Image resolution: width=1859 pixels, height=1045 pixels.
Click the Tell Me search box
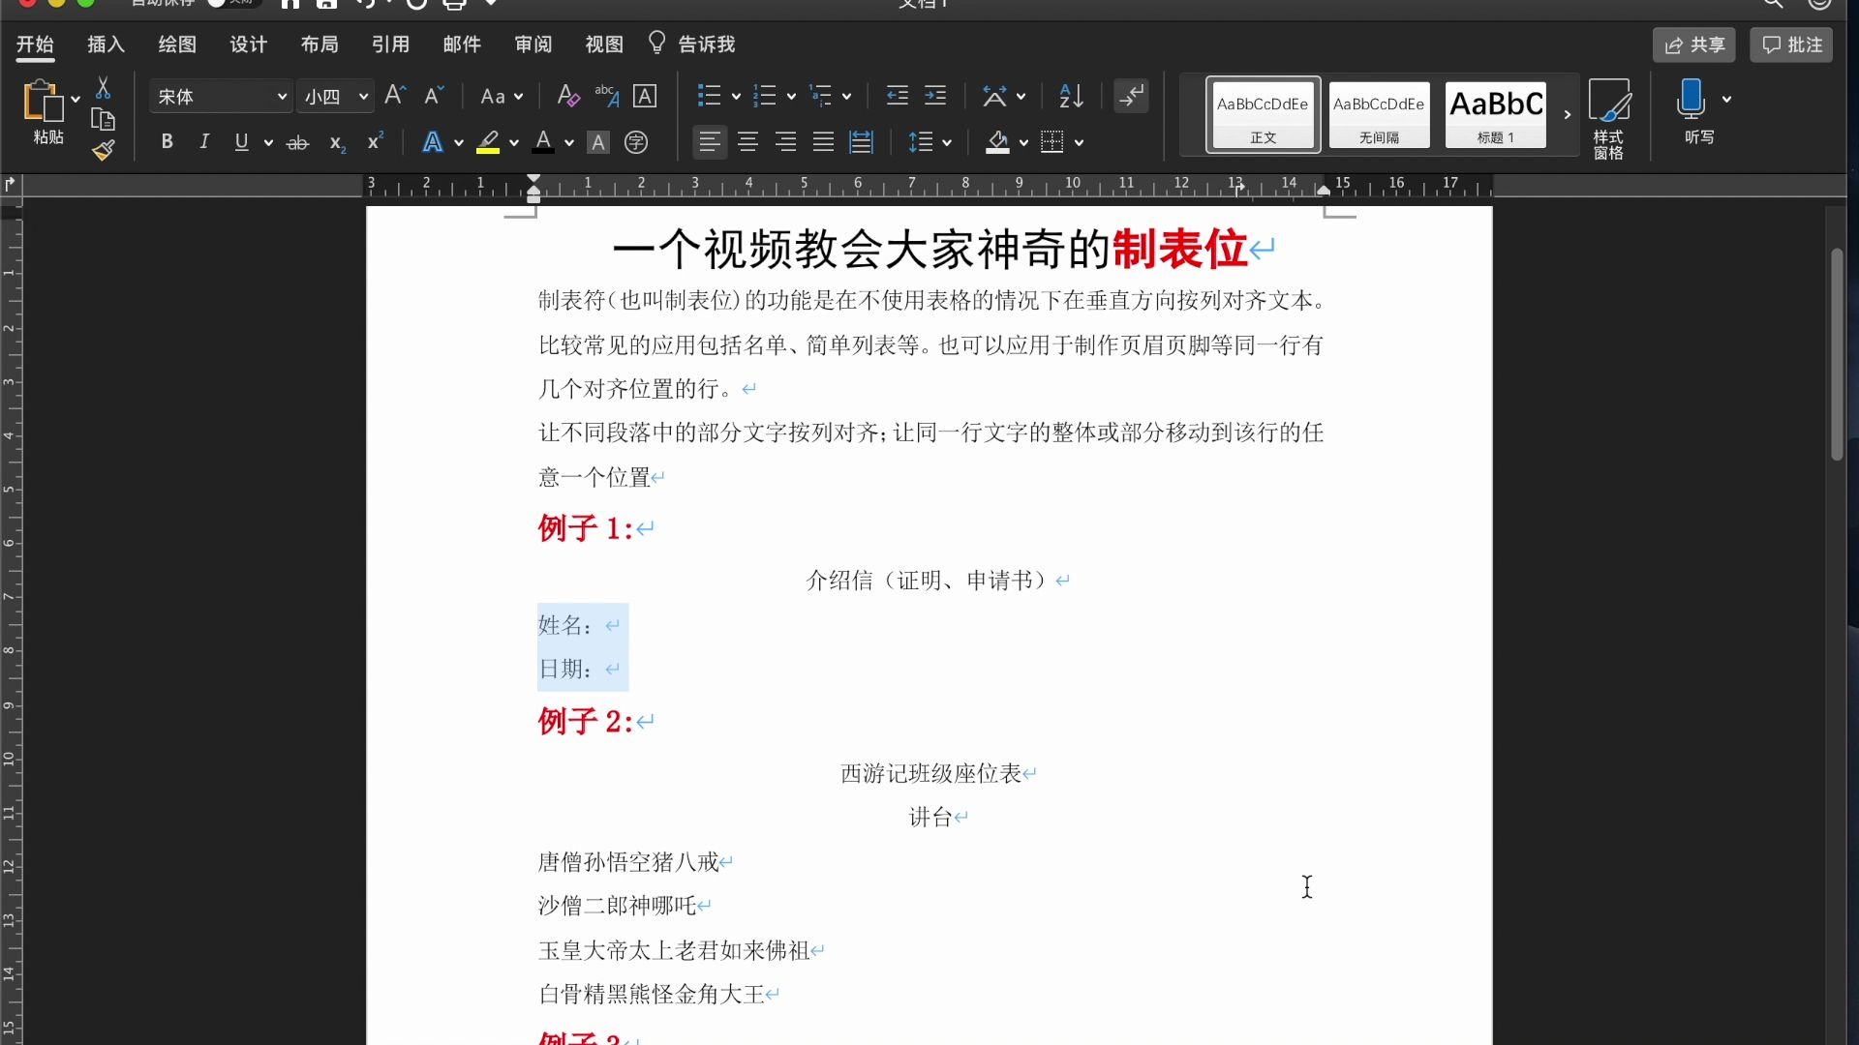click(692, 45)
